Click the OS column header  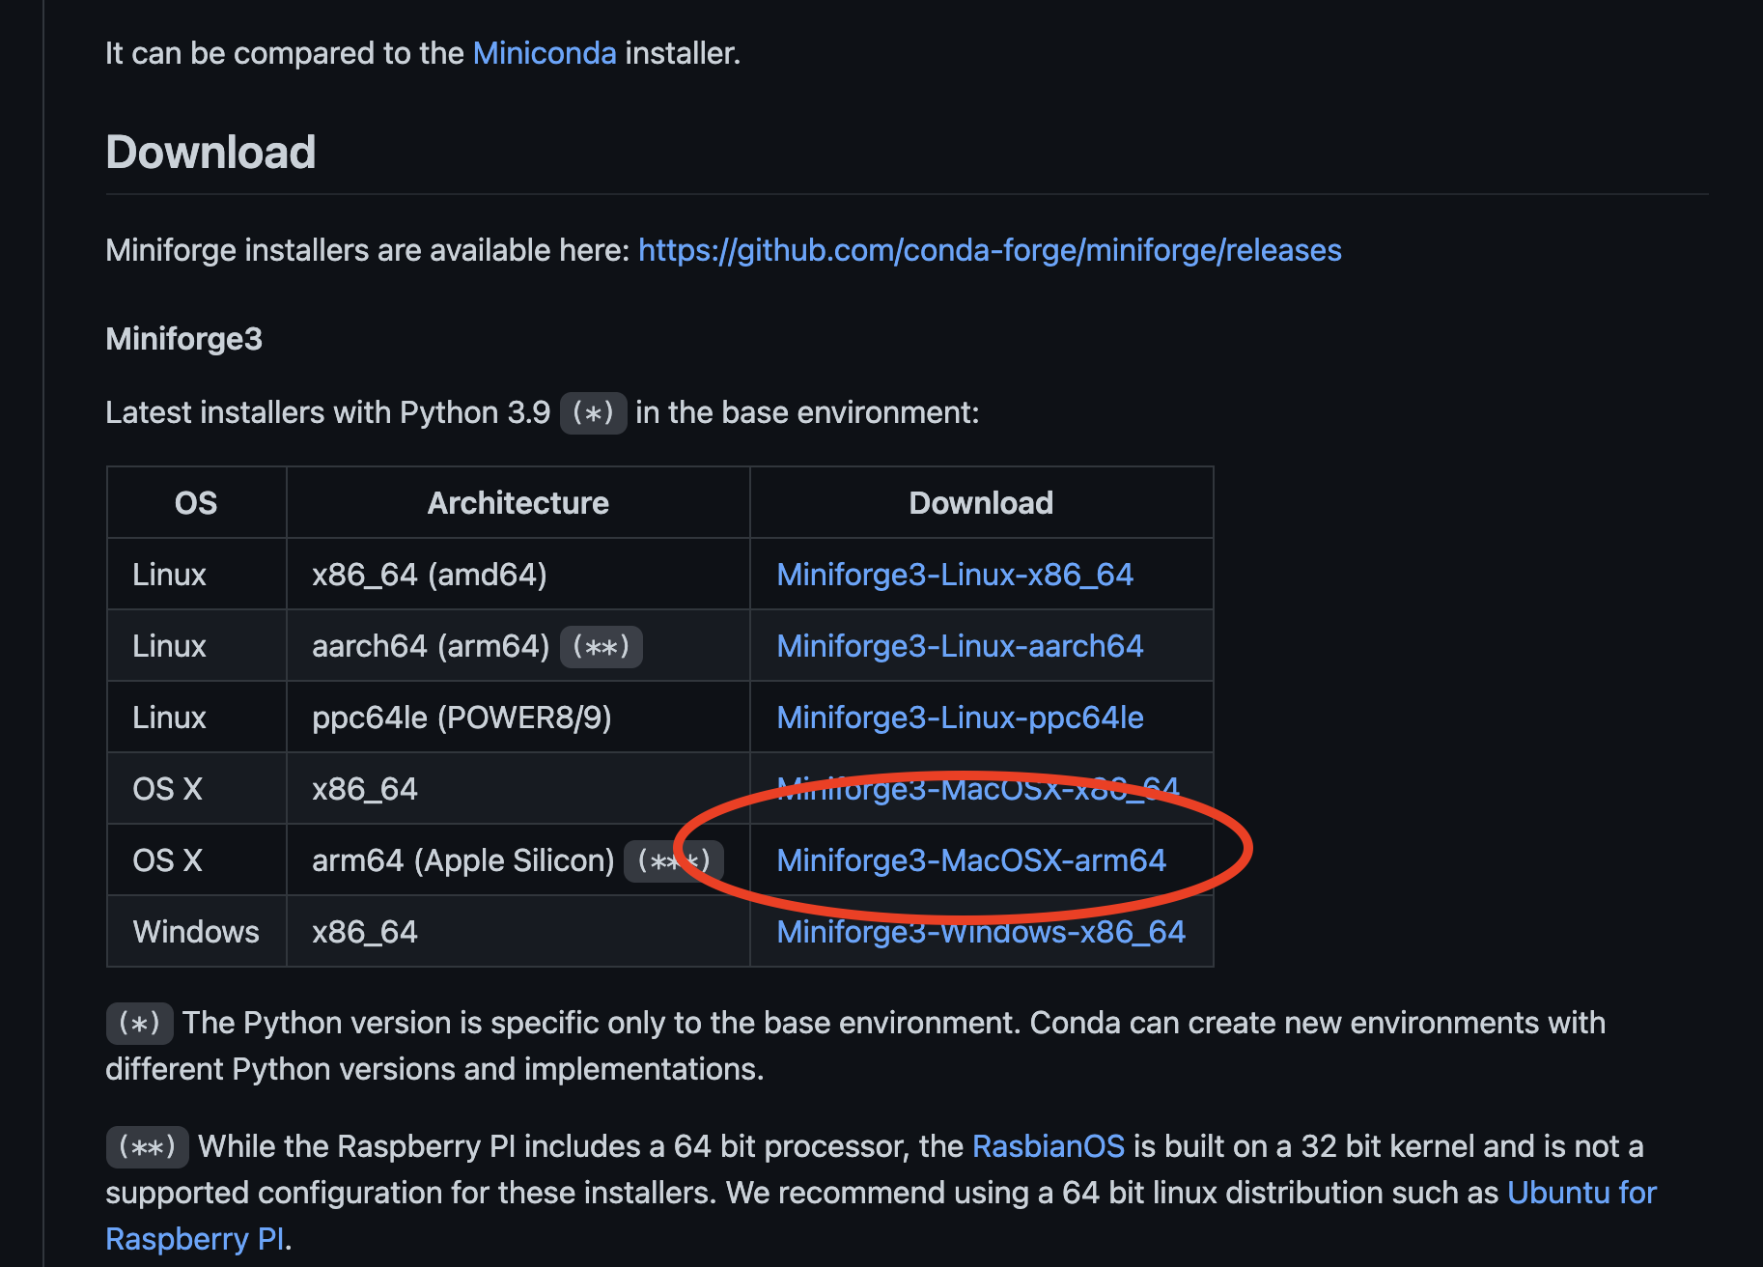click(196, 503)
